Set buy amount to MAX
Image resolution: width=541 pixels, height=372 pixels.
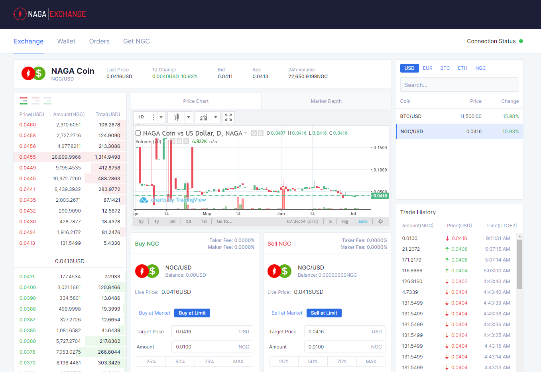[x=238, y=362]
